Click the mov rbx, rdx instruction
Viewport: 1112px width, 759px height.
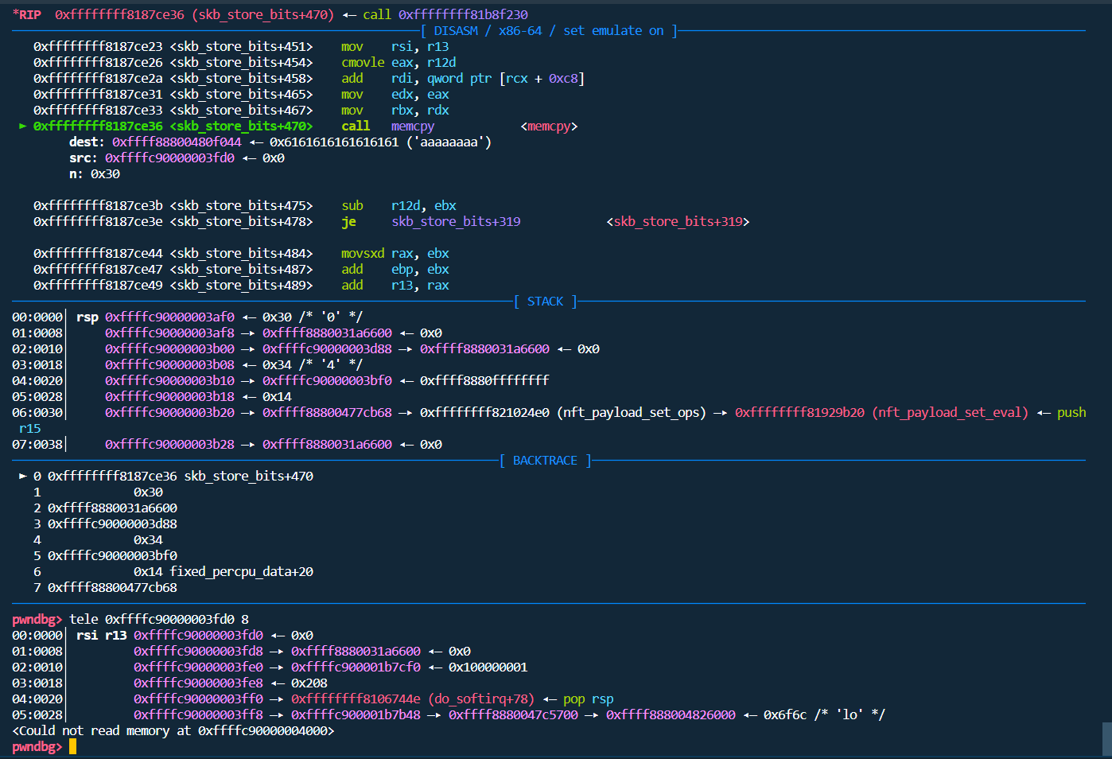click(395, 110)
